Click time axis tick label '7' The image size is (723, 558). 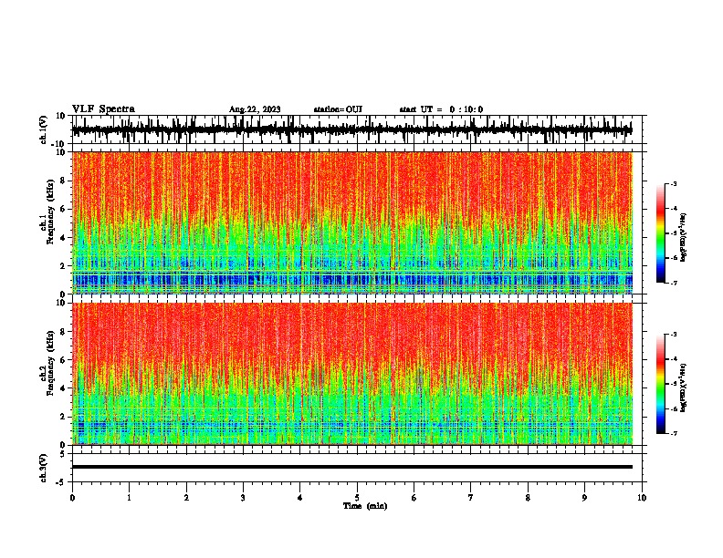tap(471, 498)
